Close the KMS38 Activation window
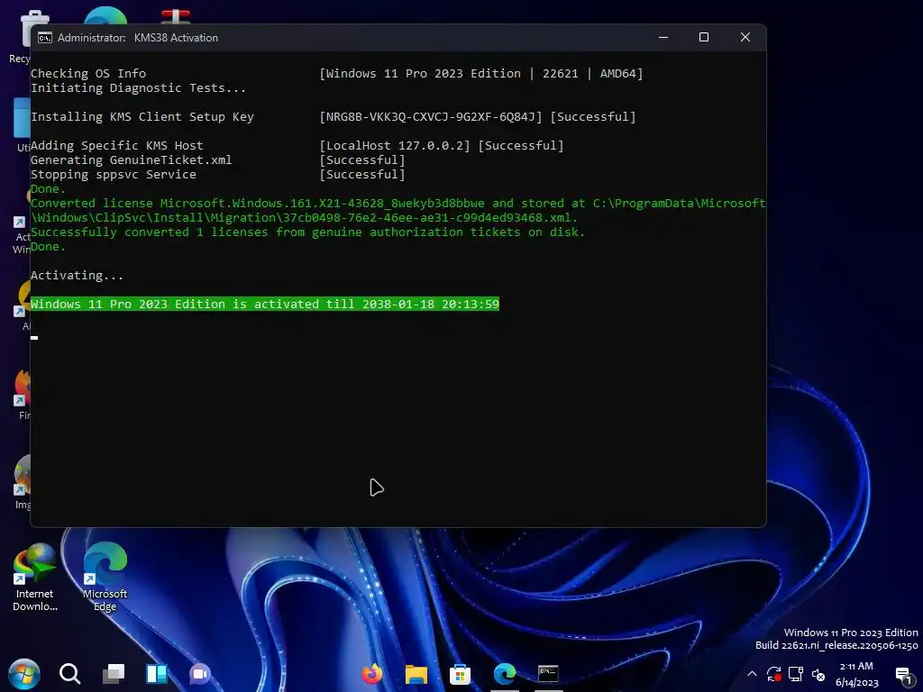The height and width of the screenshot is (692, 923). pyautogui.click(x=745, y=37)
